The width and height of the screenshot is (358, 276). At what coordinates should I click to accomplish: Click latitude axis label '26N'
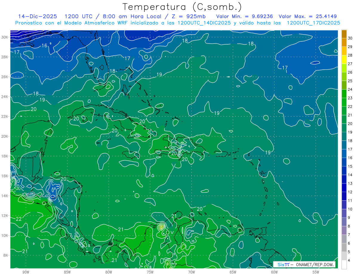coord(5,77)
